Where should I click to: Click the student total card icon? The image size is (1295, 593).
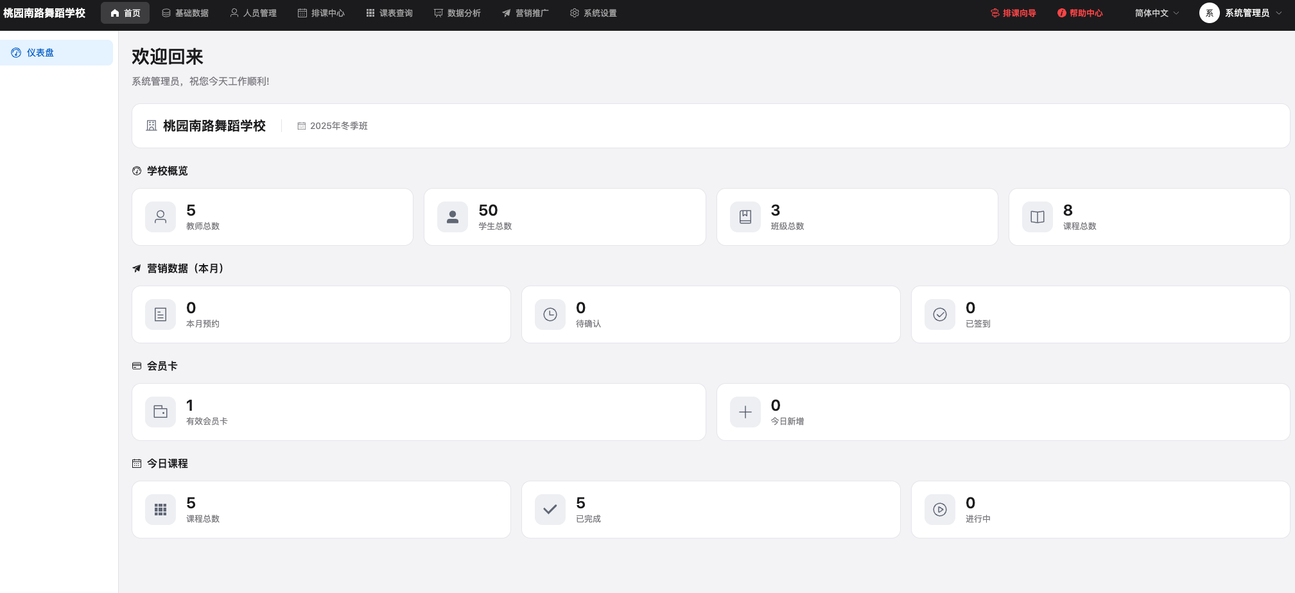[x=452, y=217]
